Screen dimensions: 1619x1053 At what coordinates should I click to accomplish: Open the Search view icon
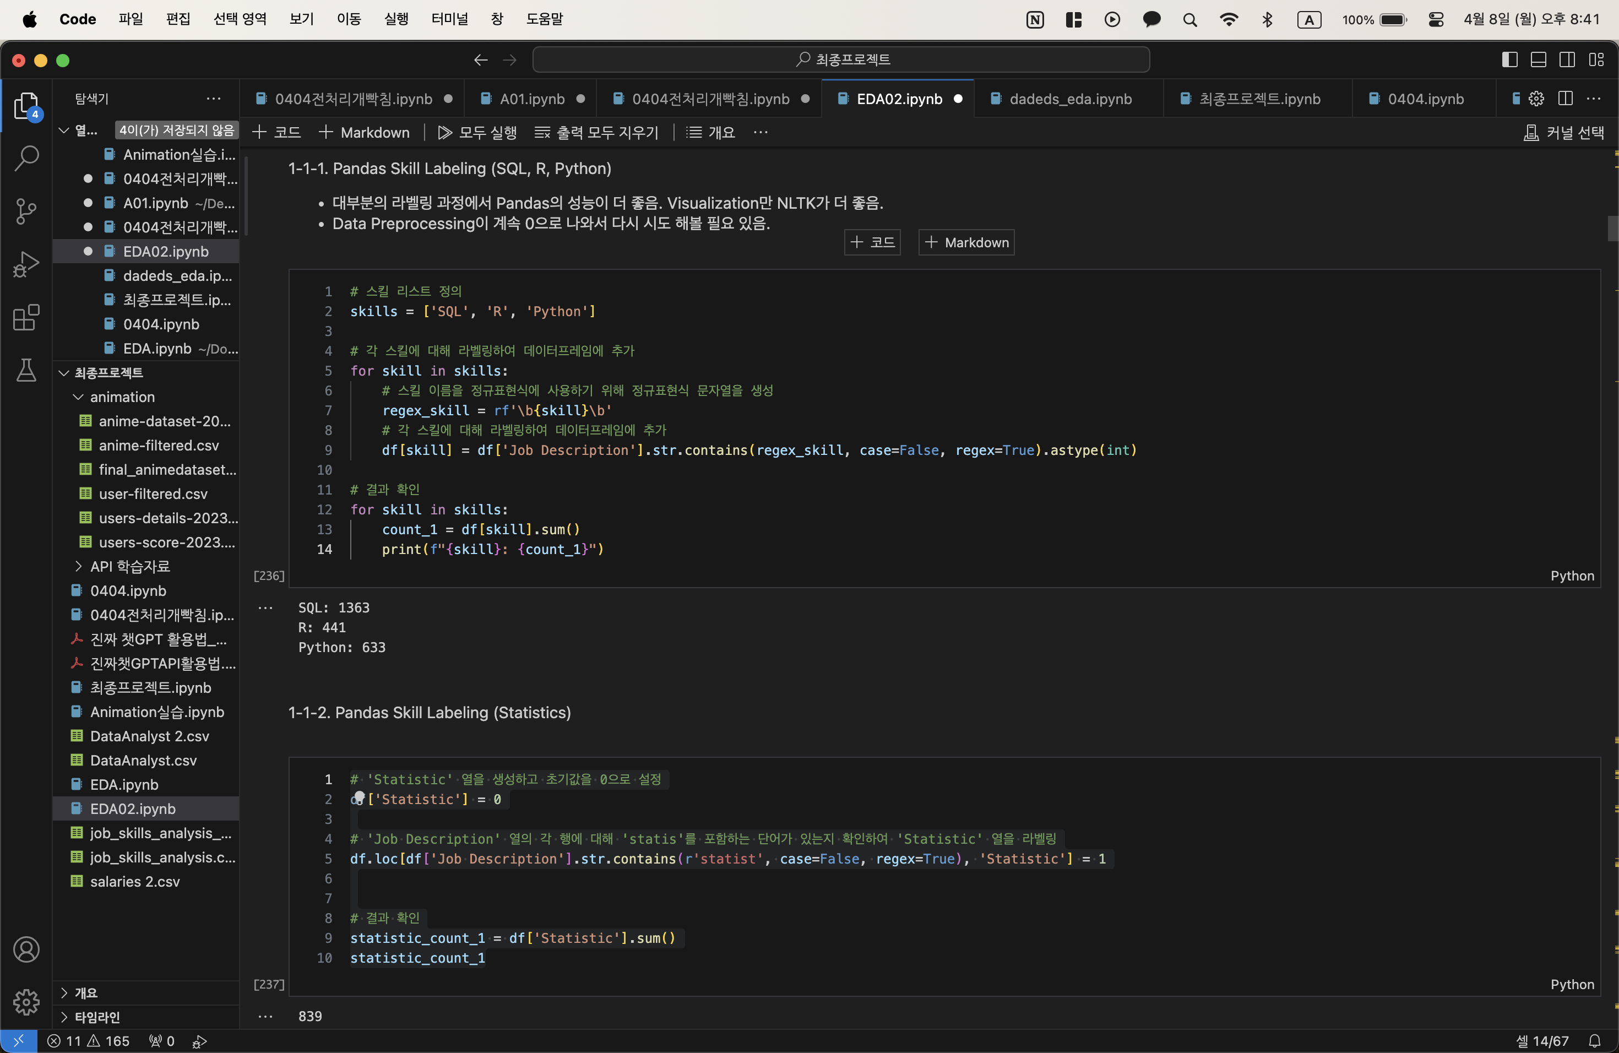(26, 158)
